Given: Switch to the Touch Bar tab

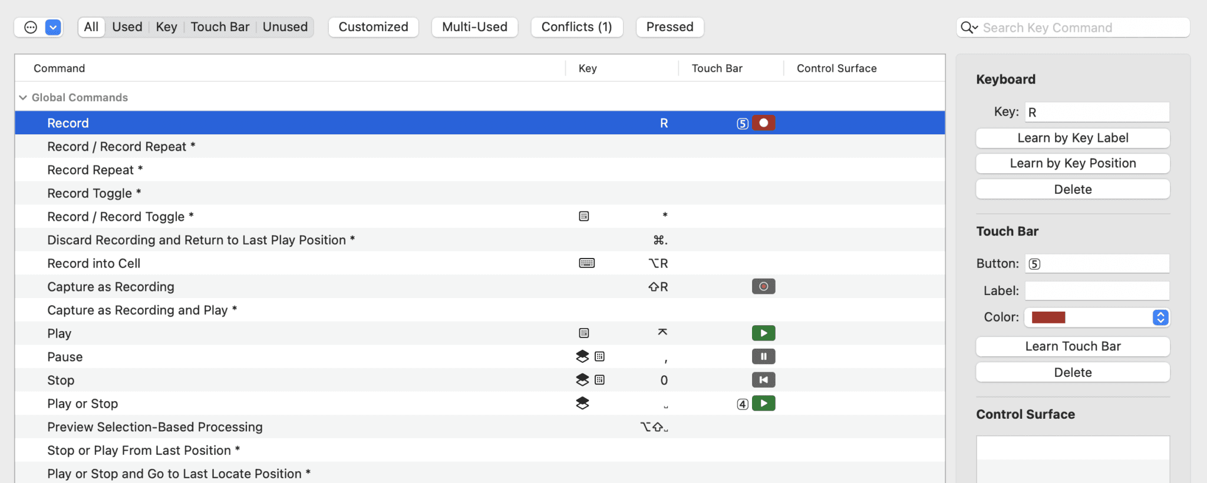Looking at the screenshot, I should [x=220, y=27].
